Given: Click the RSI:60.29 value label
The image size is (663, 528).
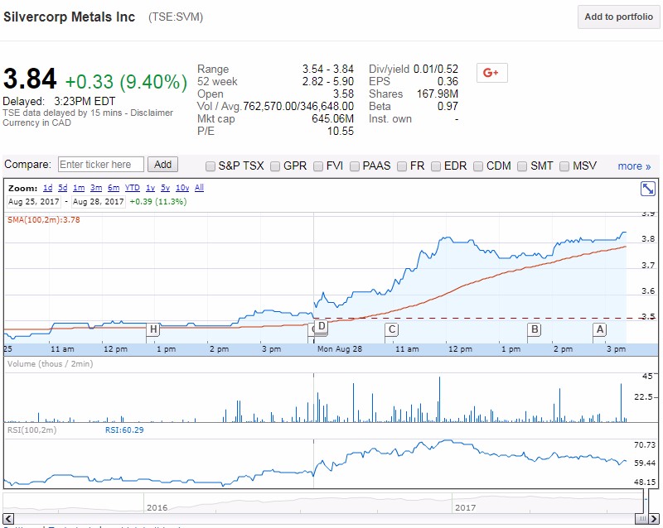Looking at the screenshot, I should click(124, 430).
